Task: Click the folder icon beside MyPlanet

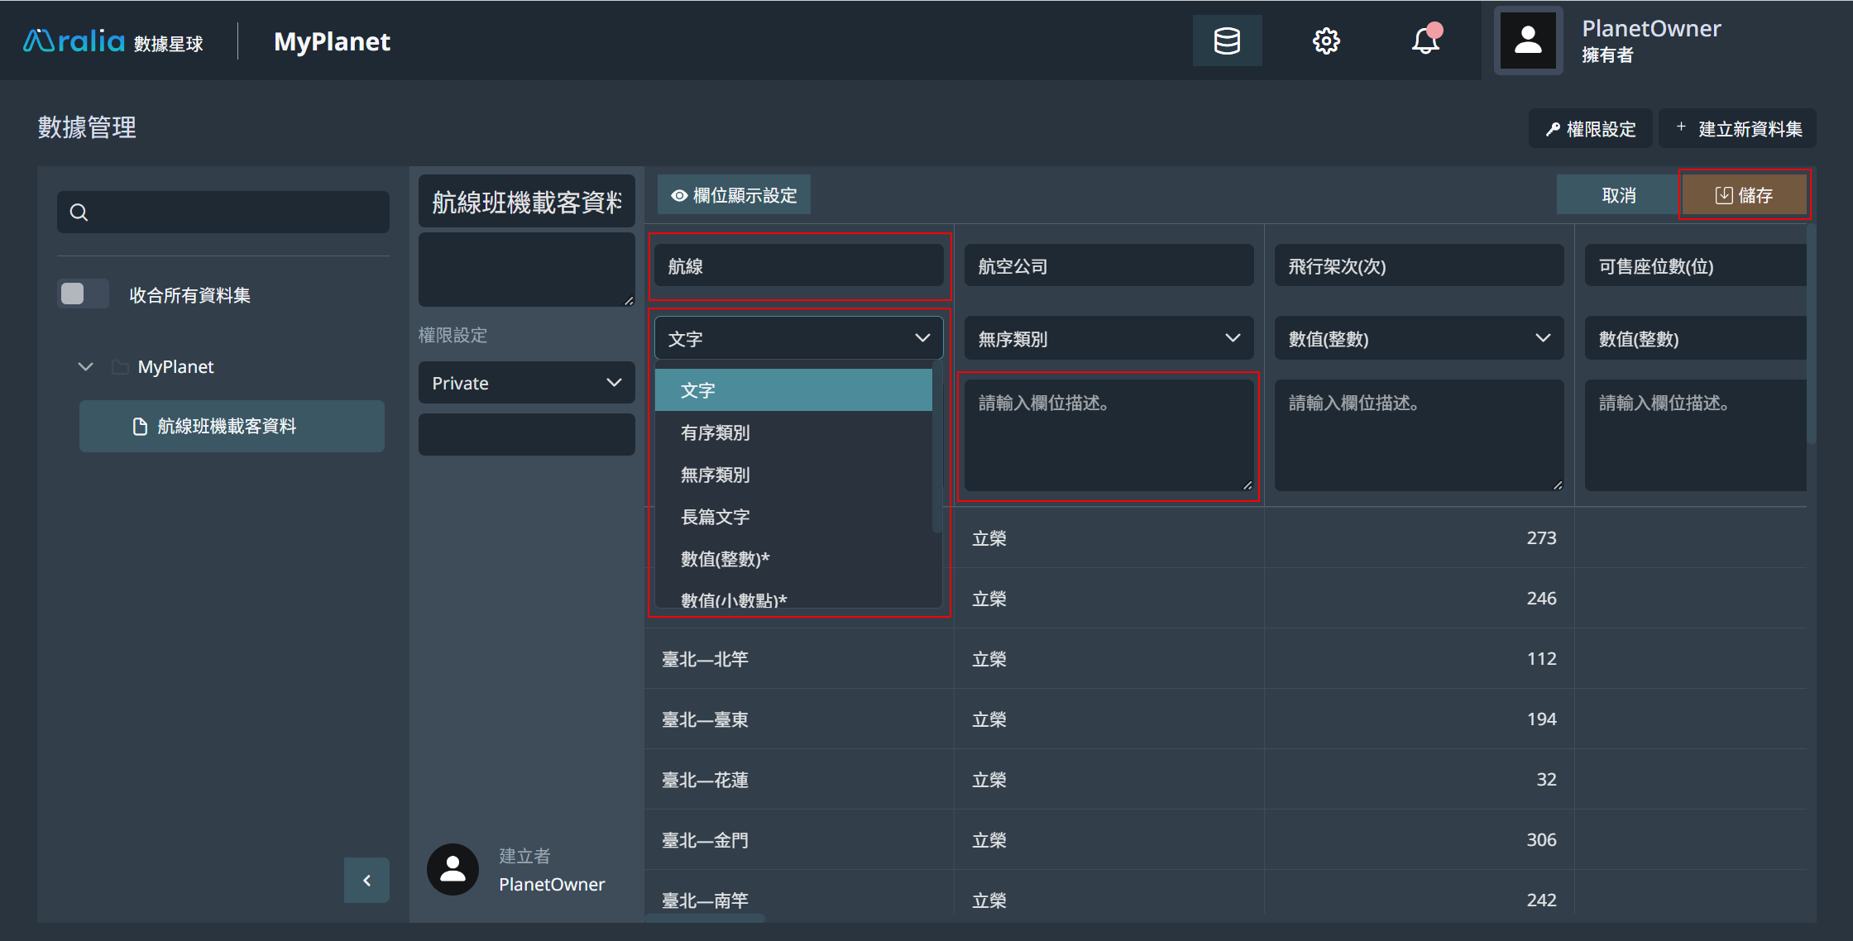Action: click(x=120, y=366)
